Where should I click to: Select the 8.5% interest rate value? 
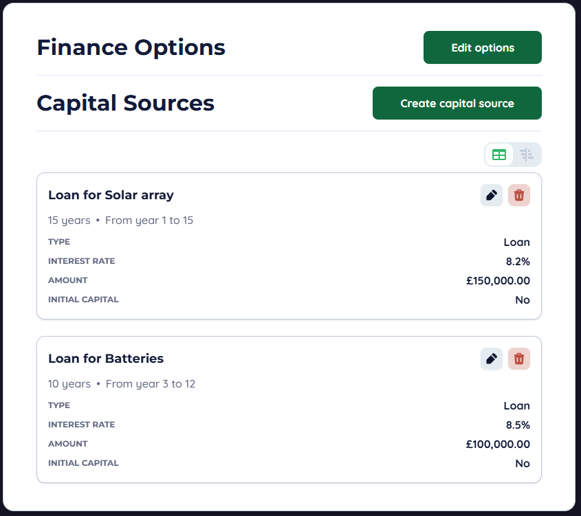click(x=518, y=425)
